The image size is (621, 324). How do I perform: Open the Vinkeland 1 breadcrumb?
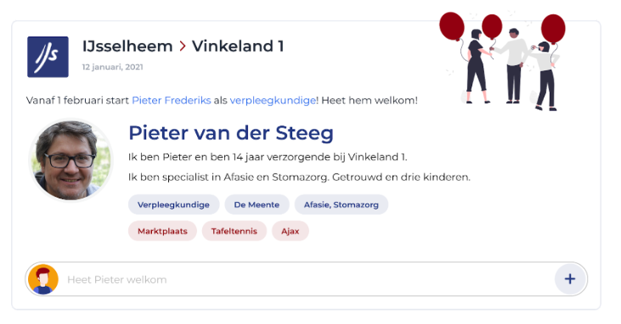point(238,47)
